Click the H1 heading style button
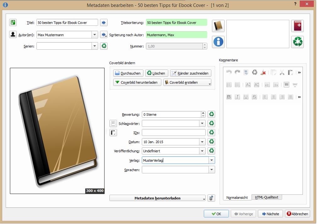Viewport: 317px width, 224px height. (286, 85)
